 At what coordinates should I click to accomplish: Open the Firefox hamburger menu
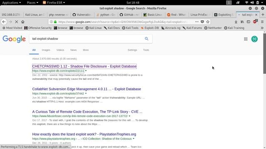tap(262, 22)
